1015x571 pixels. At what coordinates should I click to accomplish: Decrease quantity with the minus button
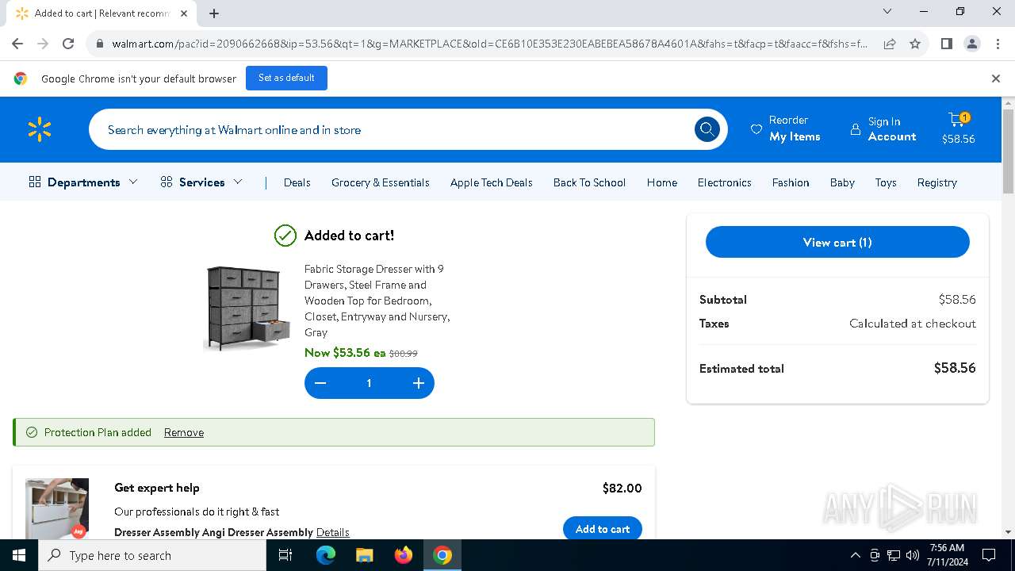pos(320,383)
